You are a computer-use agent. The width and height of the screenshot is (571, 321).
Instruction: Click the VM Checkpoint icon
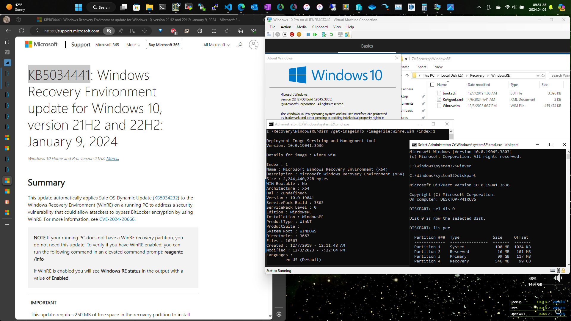point(324,34)
